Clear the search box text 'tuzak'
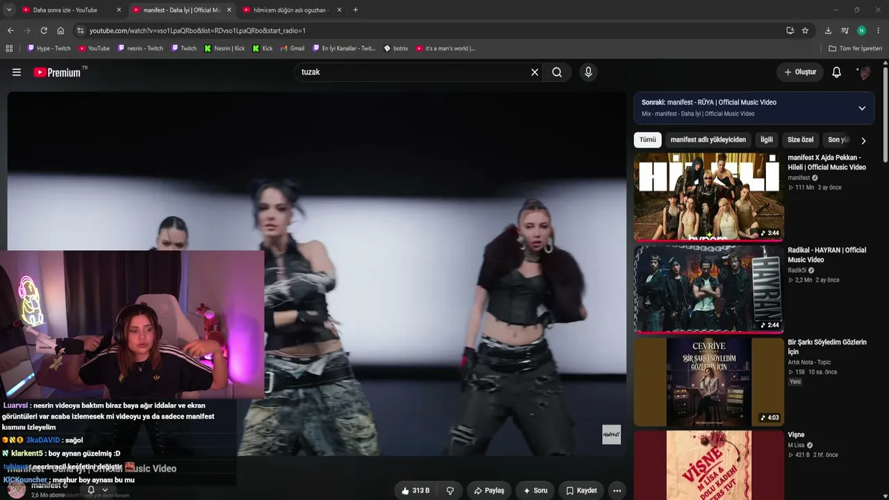Screen dimensions: 889x500 click(x=535, y=72)
